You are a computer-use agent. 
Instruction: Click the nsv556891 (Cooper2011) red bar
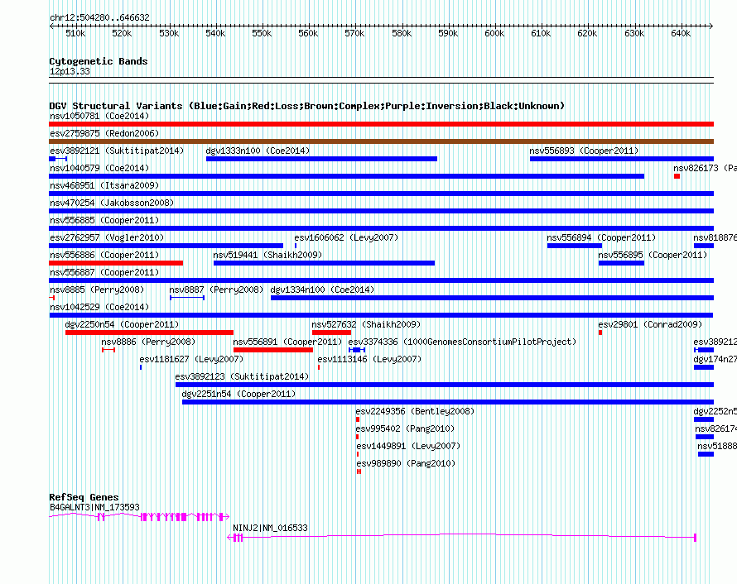(x=273, y=350)
